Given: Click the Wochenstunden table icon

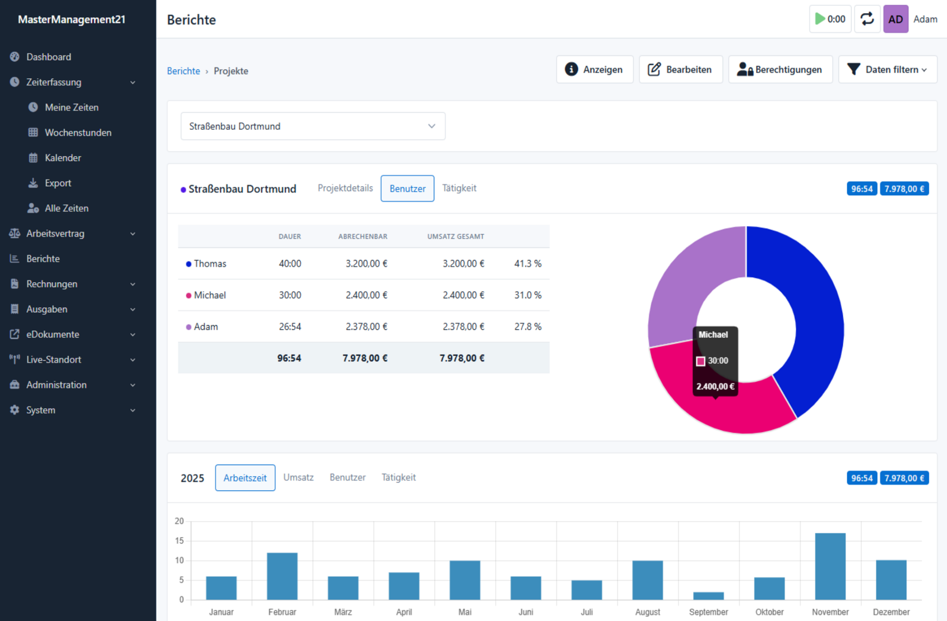Looking at the screenshot, I should [x=33, y=133].
